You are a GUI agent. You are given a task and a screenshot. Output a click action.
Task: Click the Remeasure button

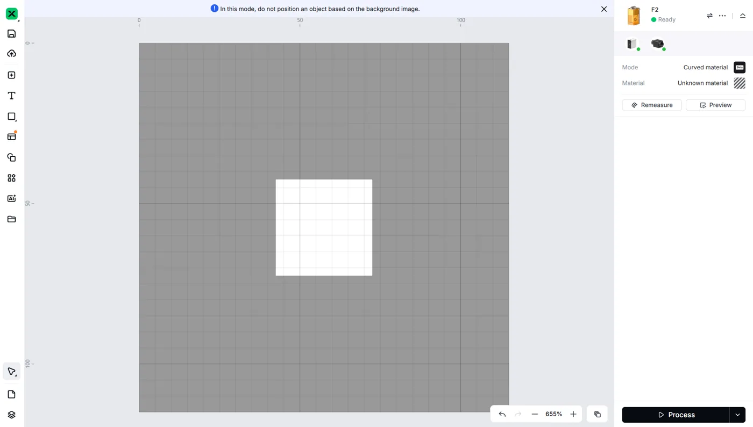click(652, 105)
